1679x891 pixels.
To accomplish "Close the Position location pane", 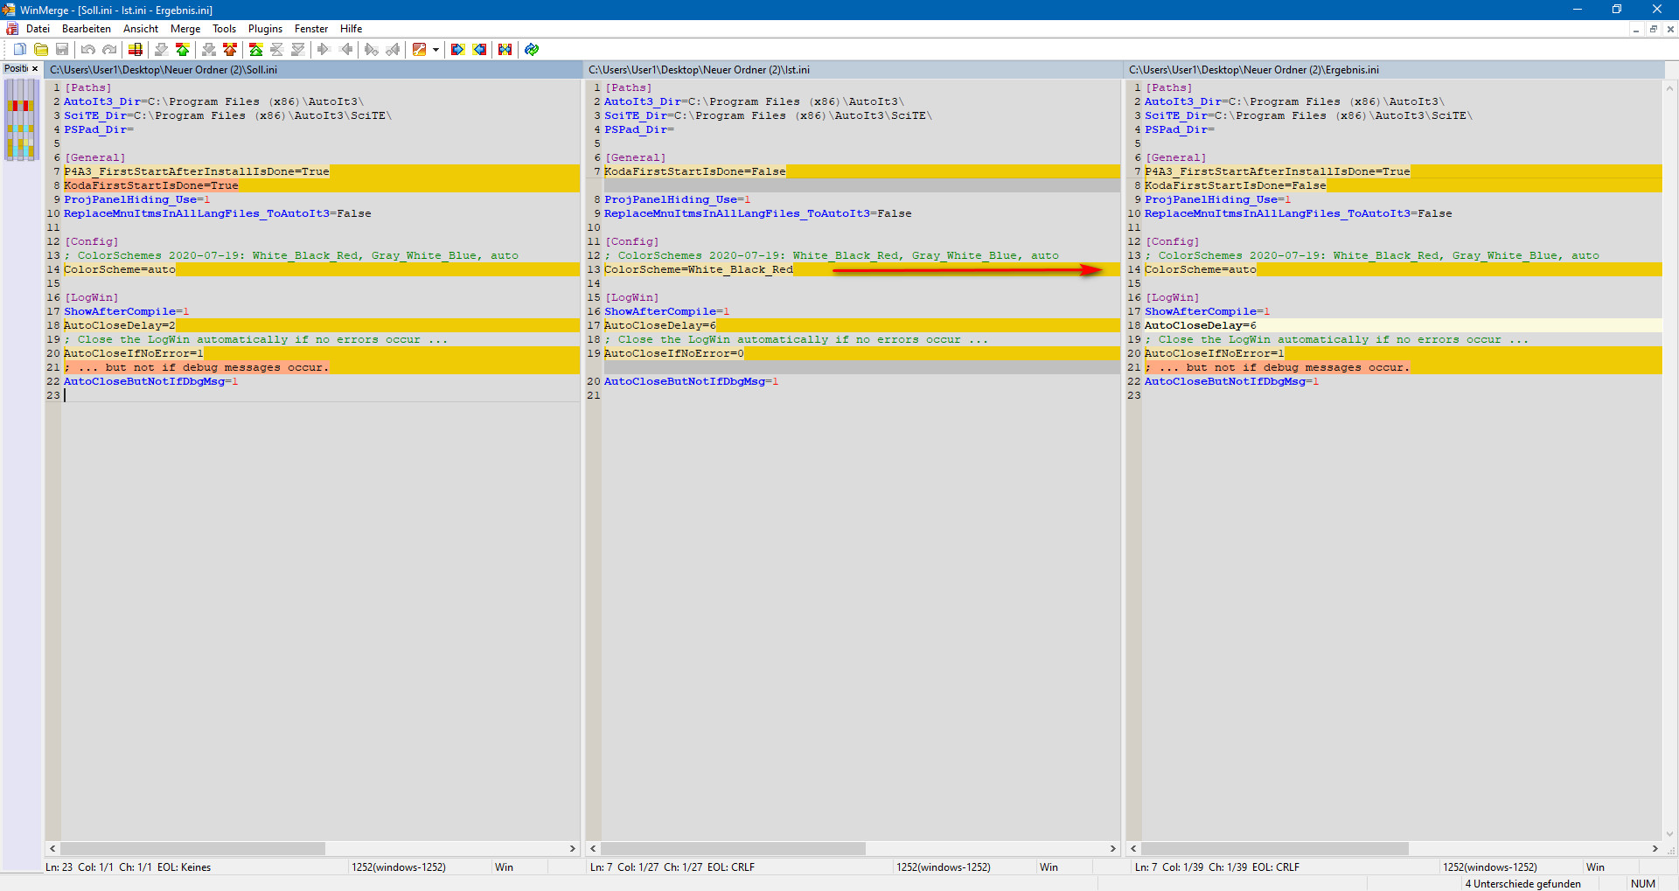I will [x=35, y=69].
